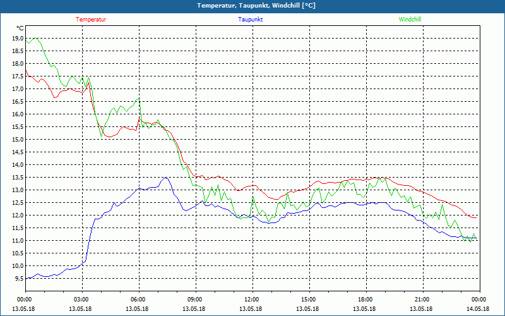Click the '10,5' y-axis value
Screen dimensions: 505x316
[18, 253]
